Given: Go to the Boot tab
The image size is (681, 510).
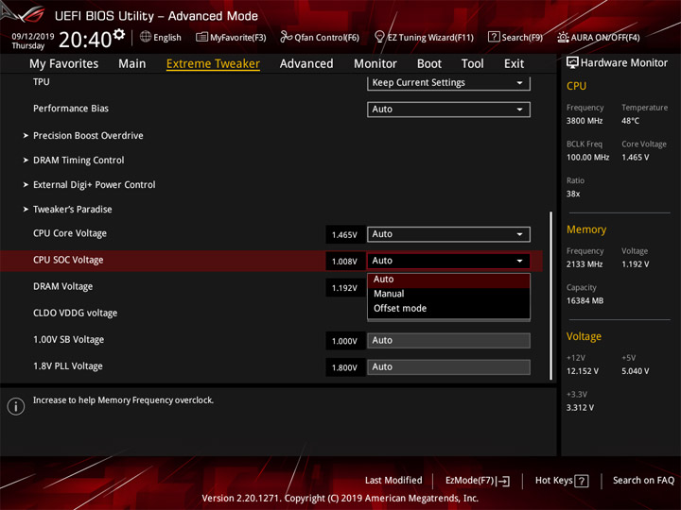Looking at the screenshot, I should click(429, 64).
